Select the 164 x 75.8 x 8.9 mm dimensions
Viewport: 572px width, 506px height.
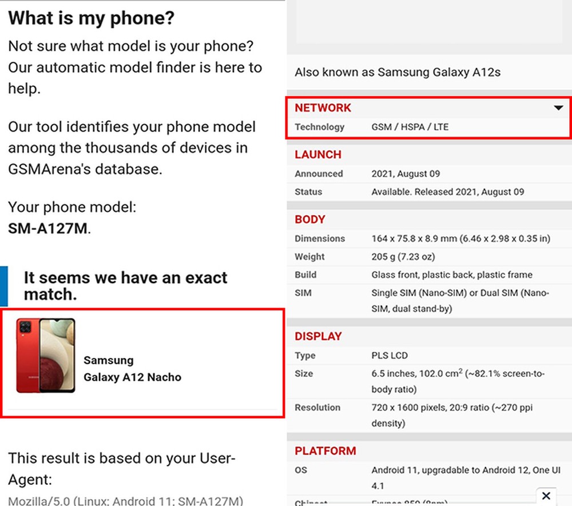(461, 238)
